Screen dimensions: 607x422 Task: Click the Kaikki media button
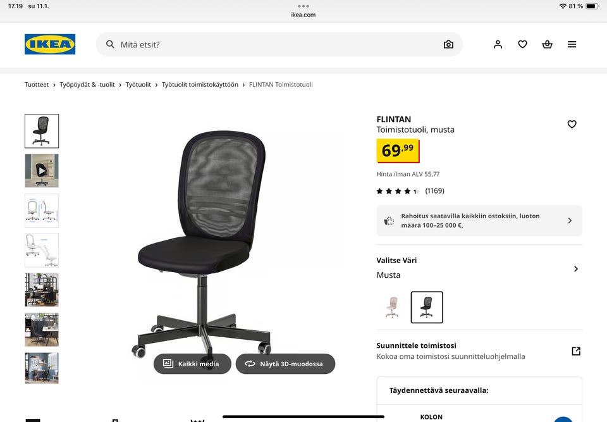tap(192, 364)
